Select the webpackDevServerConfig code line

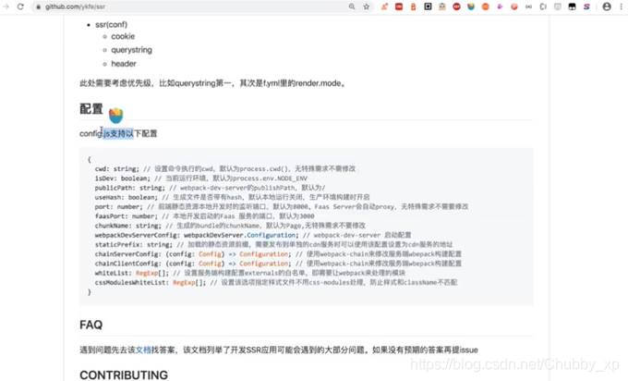point(253,235)
